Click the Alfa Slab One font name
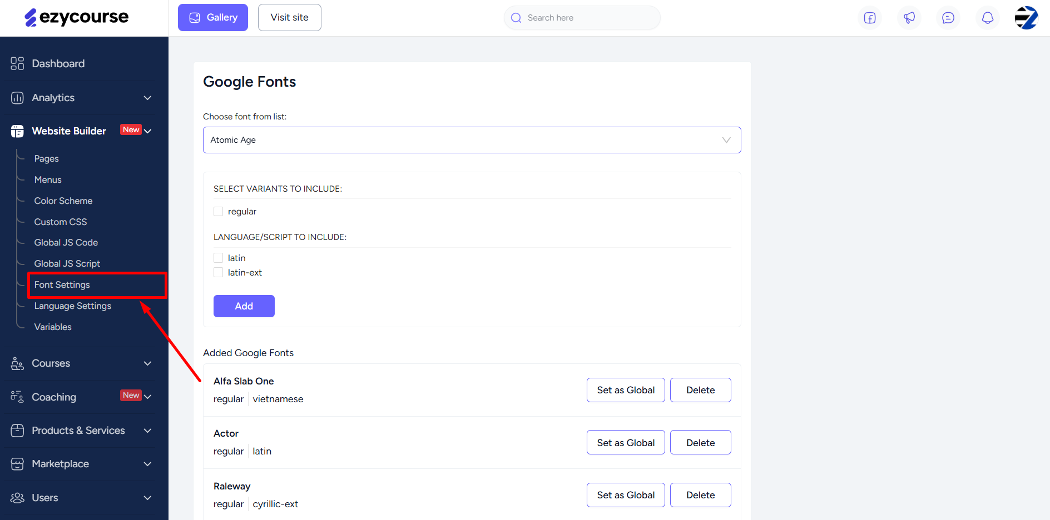 pos(244,381)
